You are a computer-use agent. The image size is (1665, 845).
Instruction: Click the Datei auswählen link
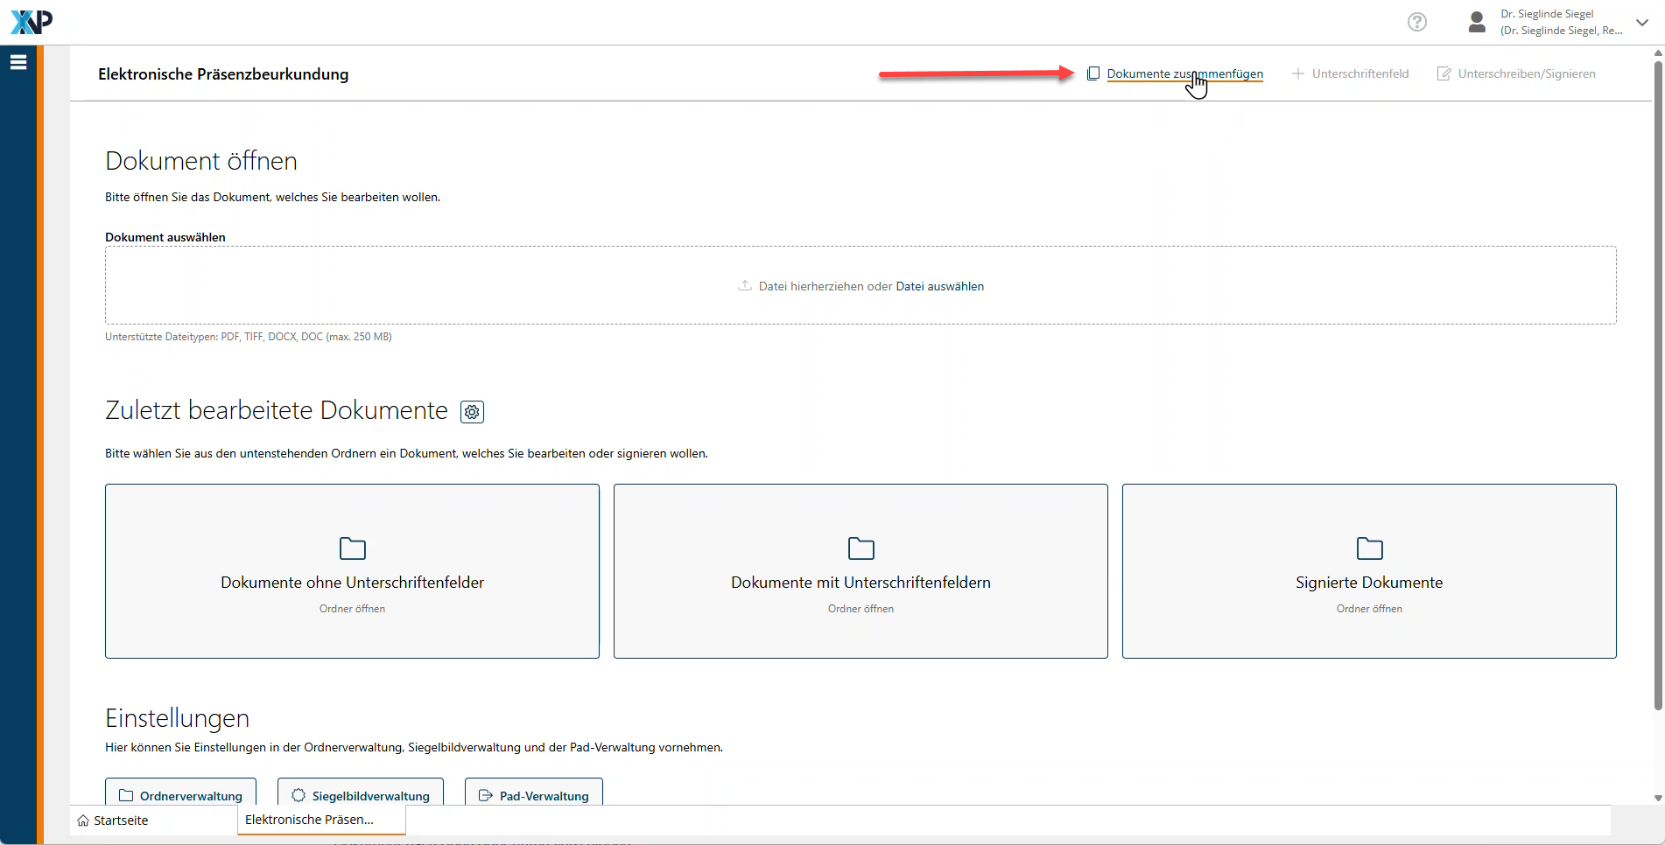[939, 286]
